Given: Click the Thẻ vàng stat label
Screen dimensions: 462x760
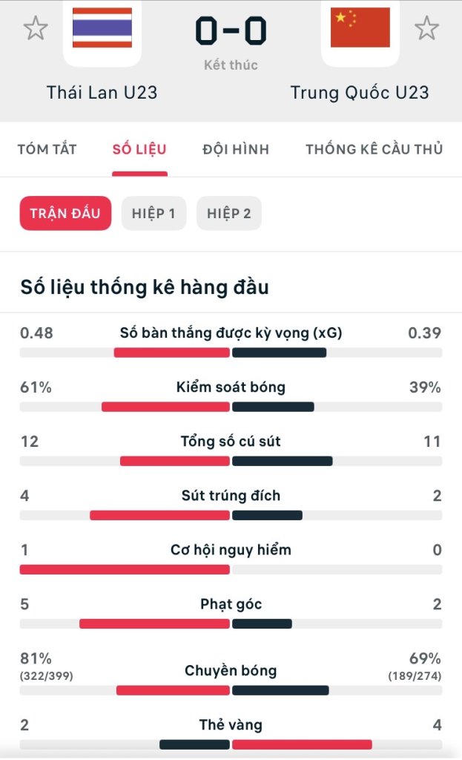Looking at the screenshot, I should pos(231,725).
